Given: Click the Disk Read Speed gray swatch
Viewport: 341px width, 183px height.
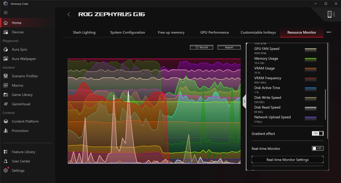Looking at the screenshot, I should pos(311,109).
